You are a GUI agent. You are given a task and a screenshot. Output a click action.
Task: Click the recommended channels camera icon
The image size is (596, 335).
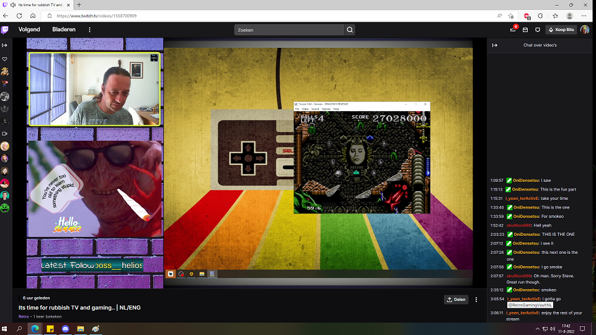click(4, 134)
